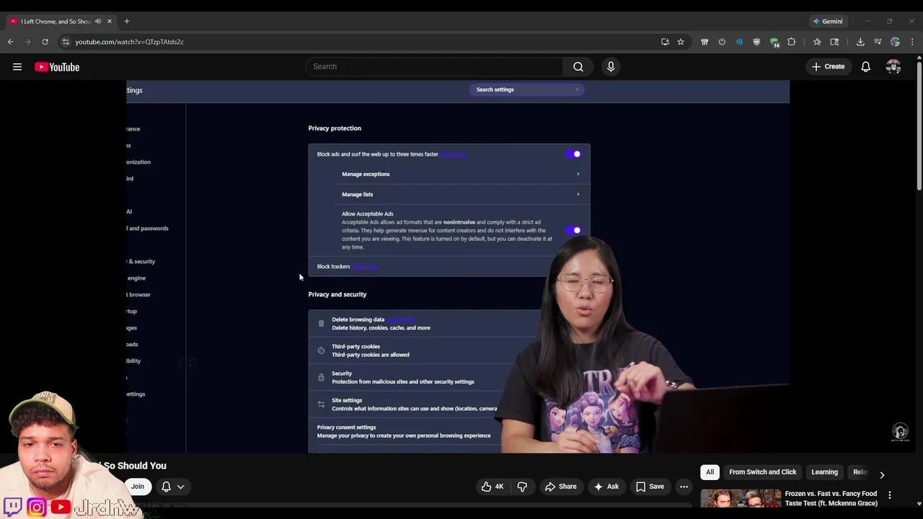This screenshot has width=923, height=519.
Task: Click the Create button
Action: click(x=828, y=67)
